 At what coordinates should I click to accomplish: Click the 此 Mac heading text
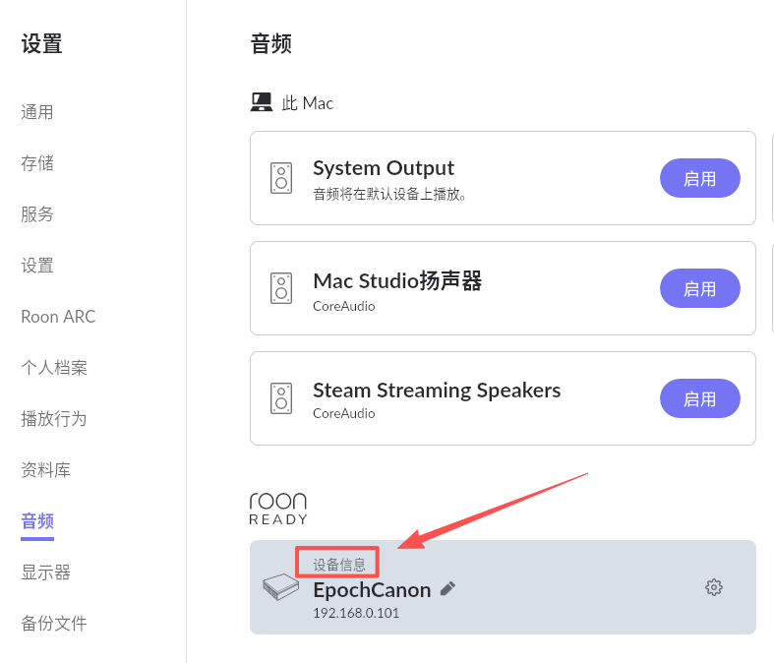point(308,103)
